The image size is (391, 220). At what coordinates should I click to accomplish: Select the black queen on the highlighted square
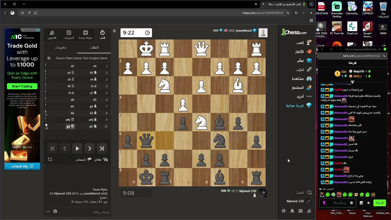pyautogui.click(x=146, y=141)
